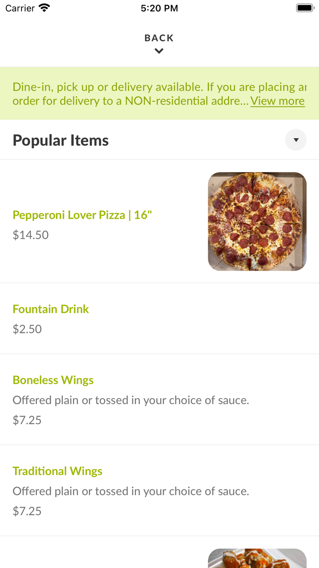Tap the $14.50 price under Pepperoni Lover Pizza

pos(30,235)
